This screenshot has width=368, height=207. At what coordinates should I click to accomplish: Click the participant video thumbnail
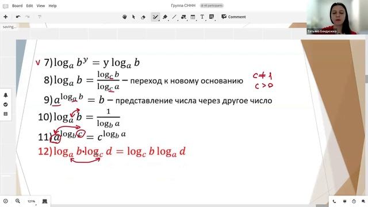tap(338, 17)
